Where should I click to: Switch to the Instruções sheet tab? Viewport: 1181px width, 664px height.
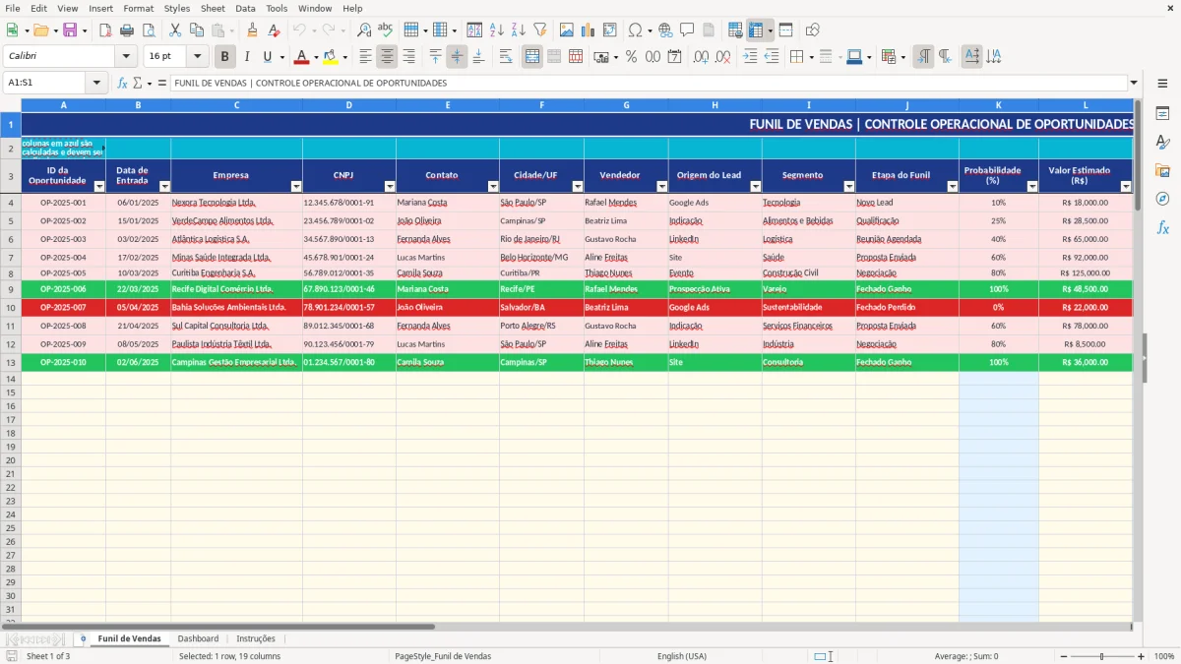tap(256, 638)
